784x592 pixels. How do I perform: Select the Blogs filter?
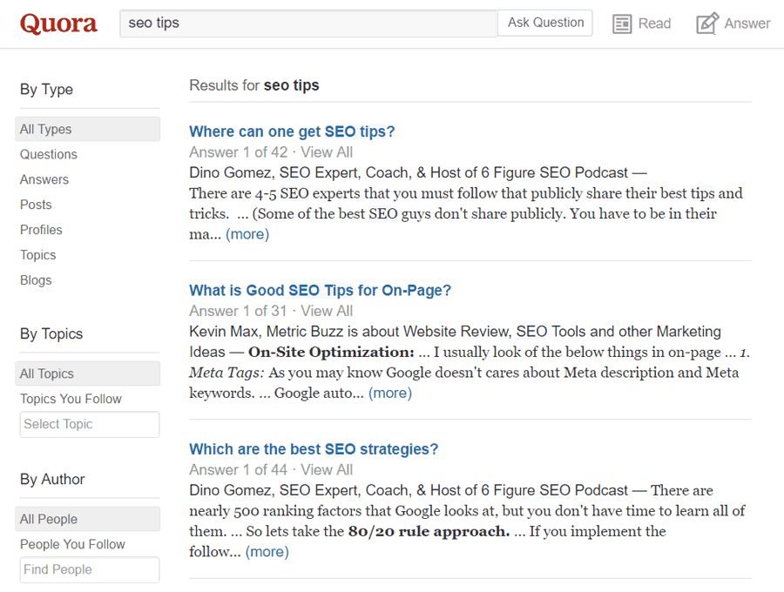pos(36,280)
